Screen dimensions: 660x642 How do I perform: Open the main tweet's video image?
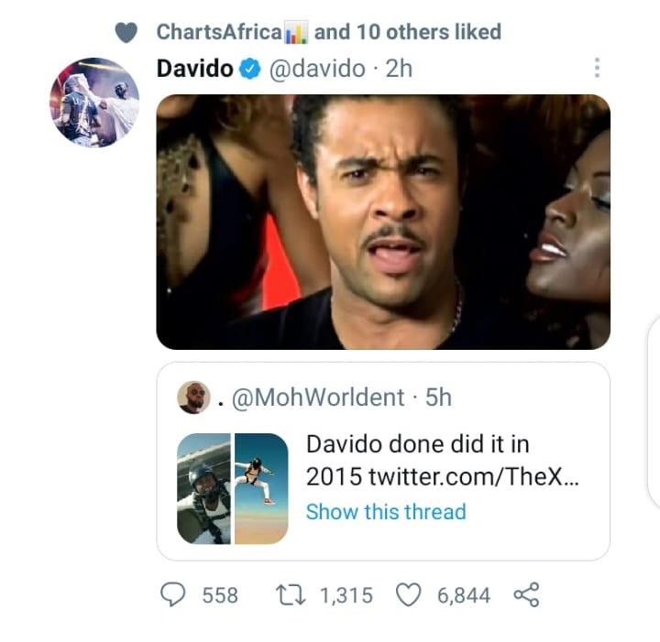pos(383,222)
